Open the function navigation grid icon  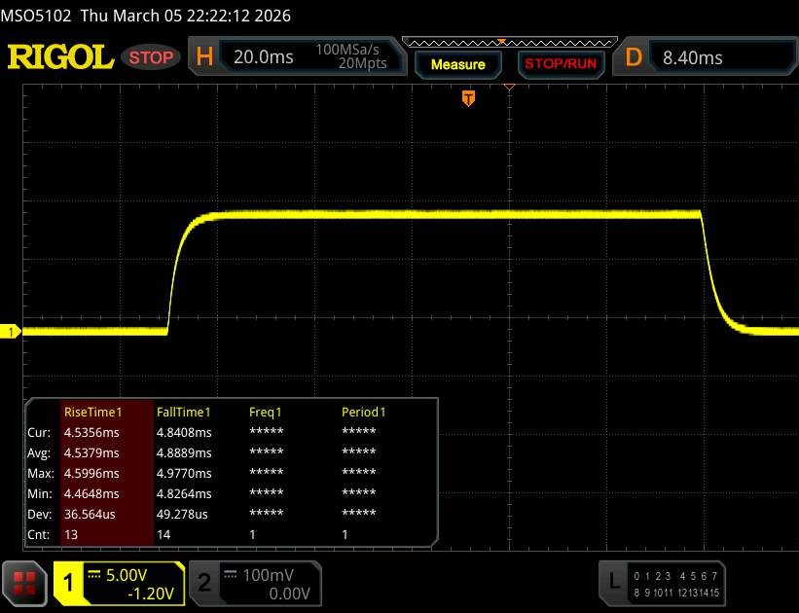click(25, 582)
